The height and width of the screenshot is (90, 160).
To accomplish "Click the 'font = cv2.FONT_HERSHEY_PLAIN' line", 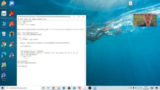I will click(x=29, y=34).
